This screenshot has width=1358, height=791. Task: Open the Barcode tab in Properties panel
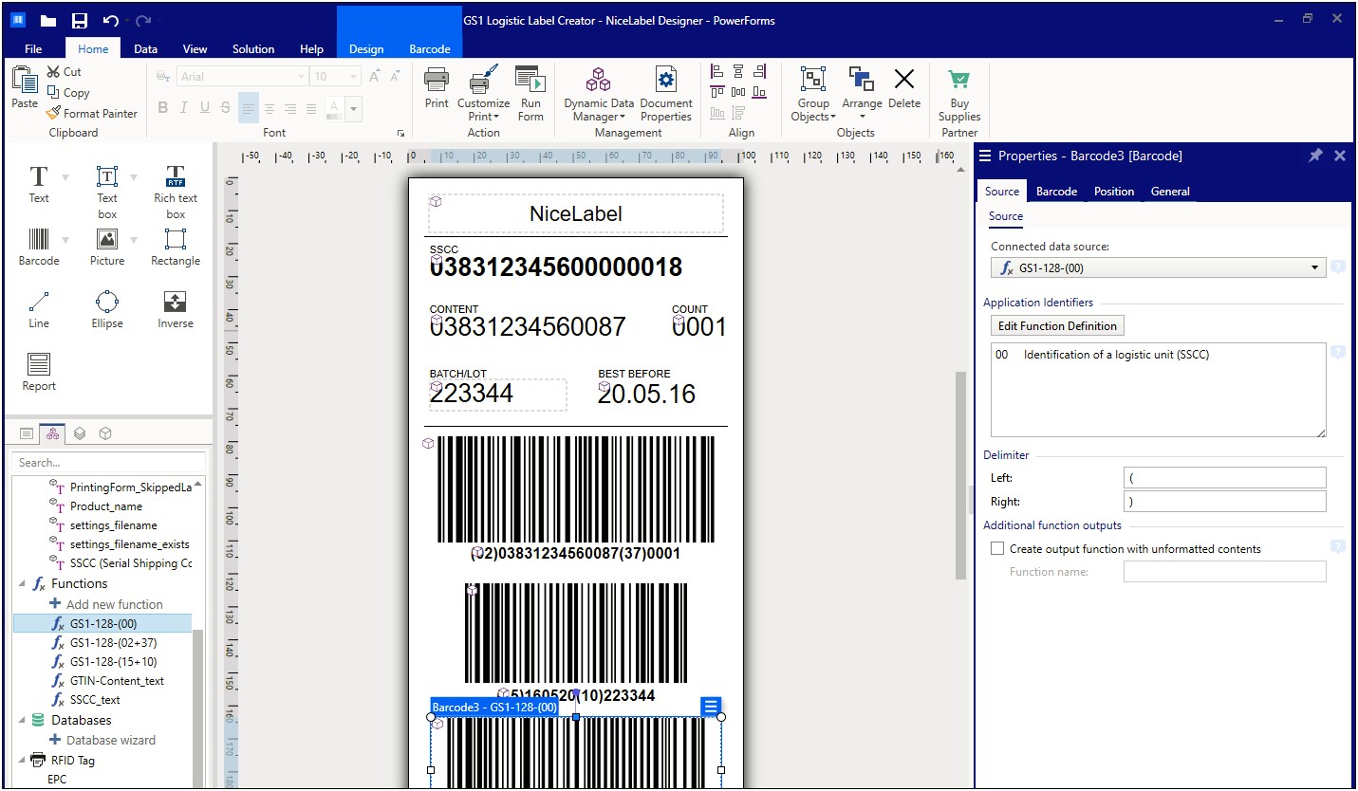coord(1056,192)
